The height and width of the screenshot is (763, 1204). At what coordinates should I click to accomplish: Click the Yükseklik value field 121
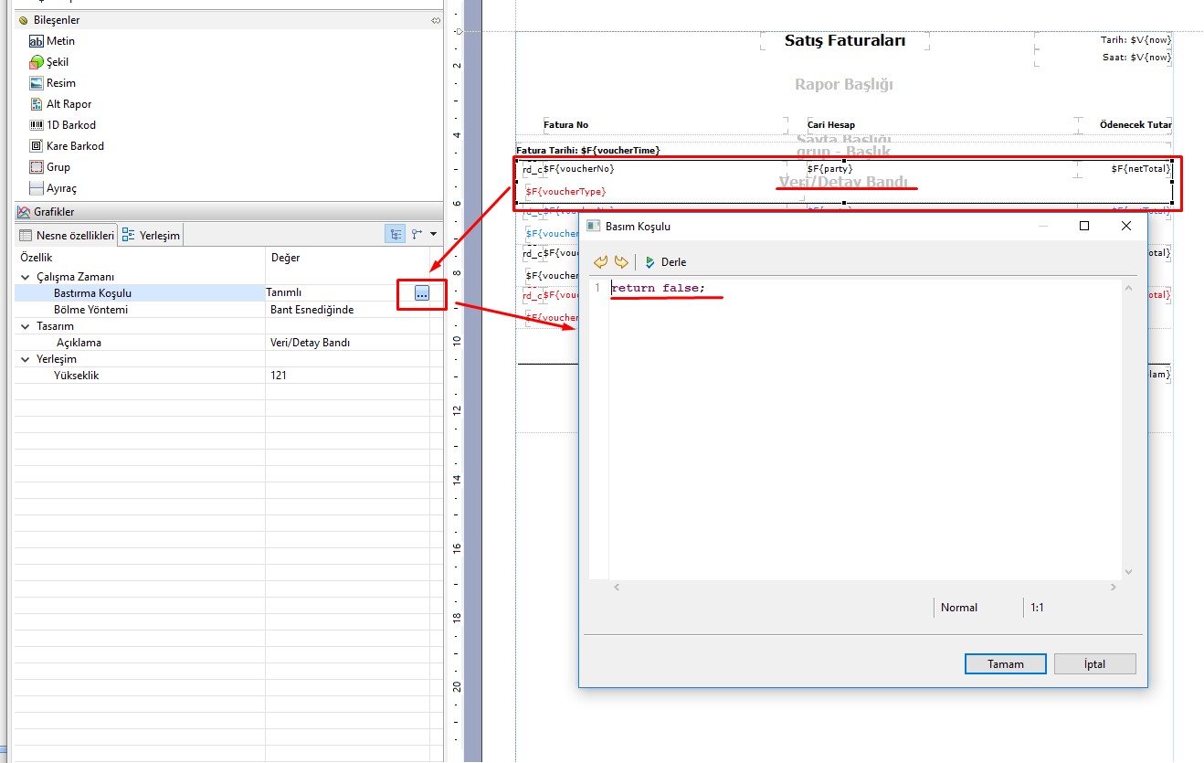pyautogui.click(x=347, y=376)
